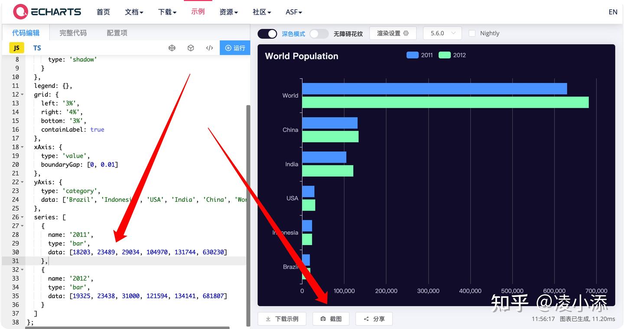Screen dimensions: 624x329
Task: Expand the 文档 dropdown menu
Action: coord(134,12)
